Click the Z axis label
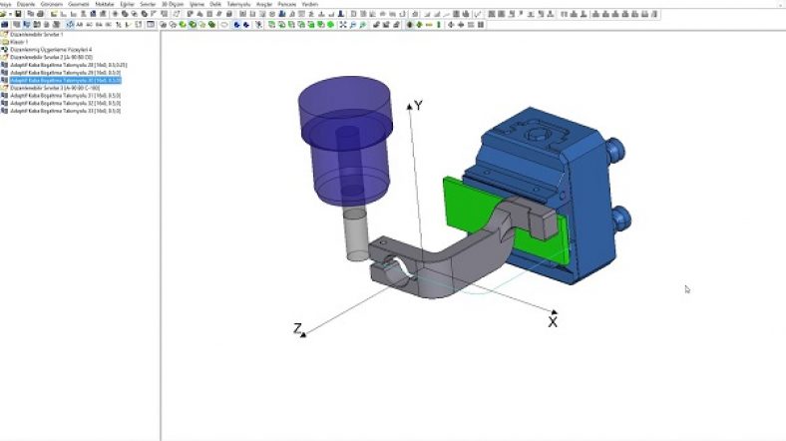Viewport: 786px width, 441px height. tap(297, 328)
